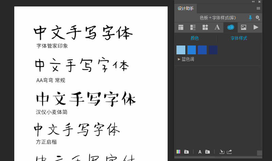Select the 字体管家印象 font label
Viewport: 272px width, 161px height.
[x=52, y=46]
